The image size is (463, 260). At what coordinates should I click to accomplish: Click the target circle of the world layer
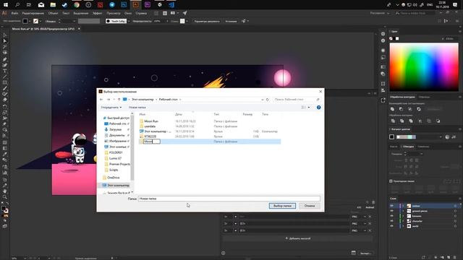(x=455, y=226)
